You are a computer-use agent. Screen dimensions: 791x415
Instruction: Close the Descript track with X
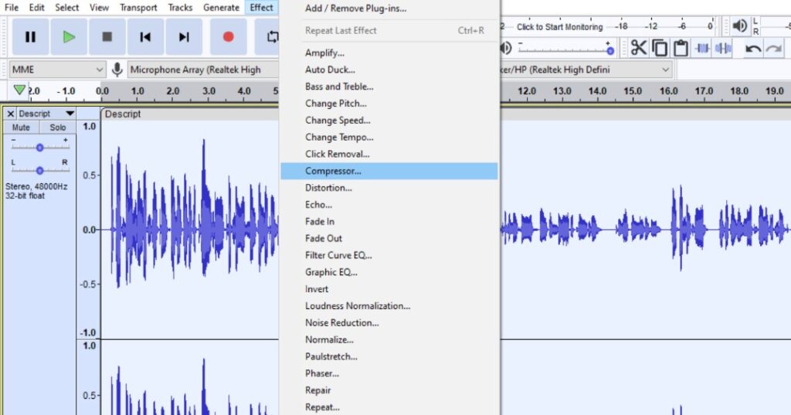tap(11, 114)
